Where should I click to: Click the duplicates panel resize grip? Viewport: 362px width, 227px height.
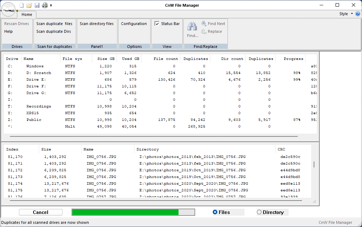(314, 201)
